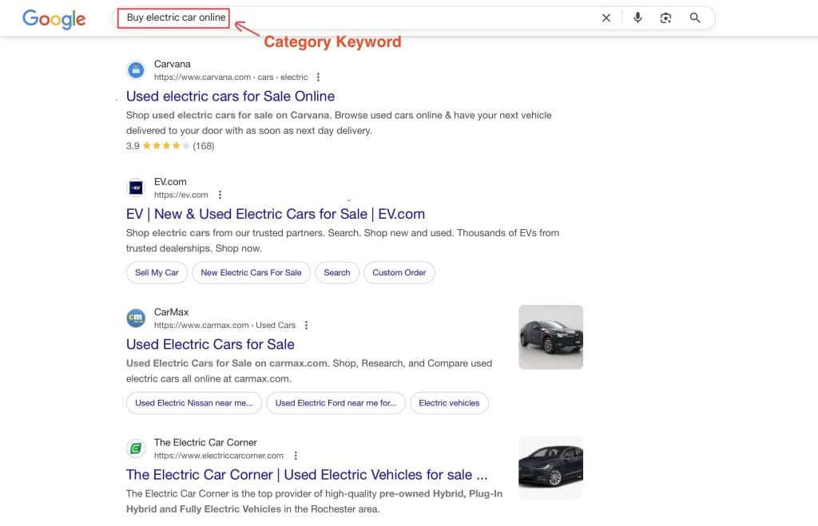Click 'The Electric Car Corner' site name

coord(205,443)
